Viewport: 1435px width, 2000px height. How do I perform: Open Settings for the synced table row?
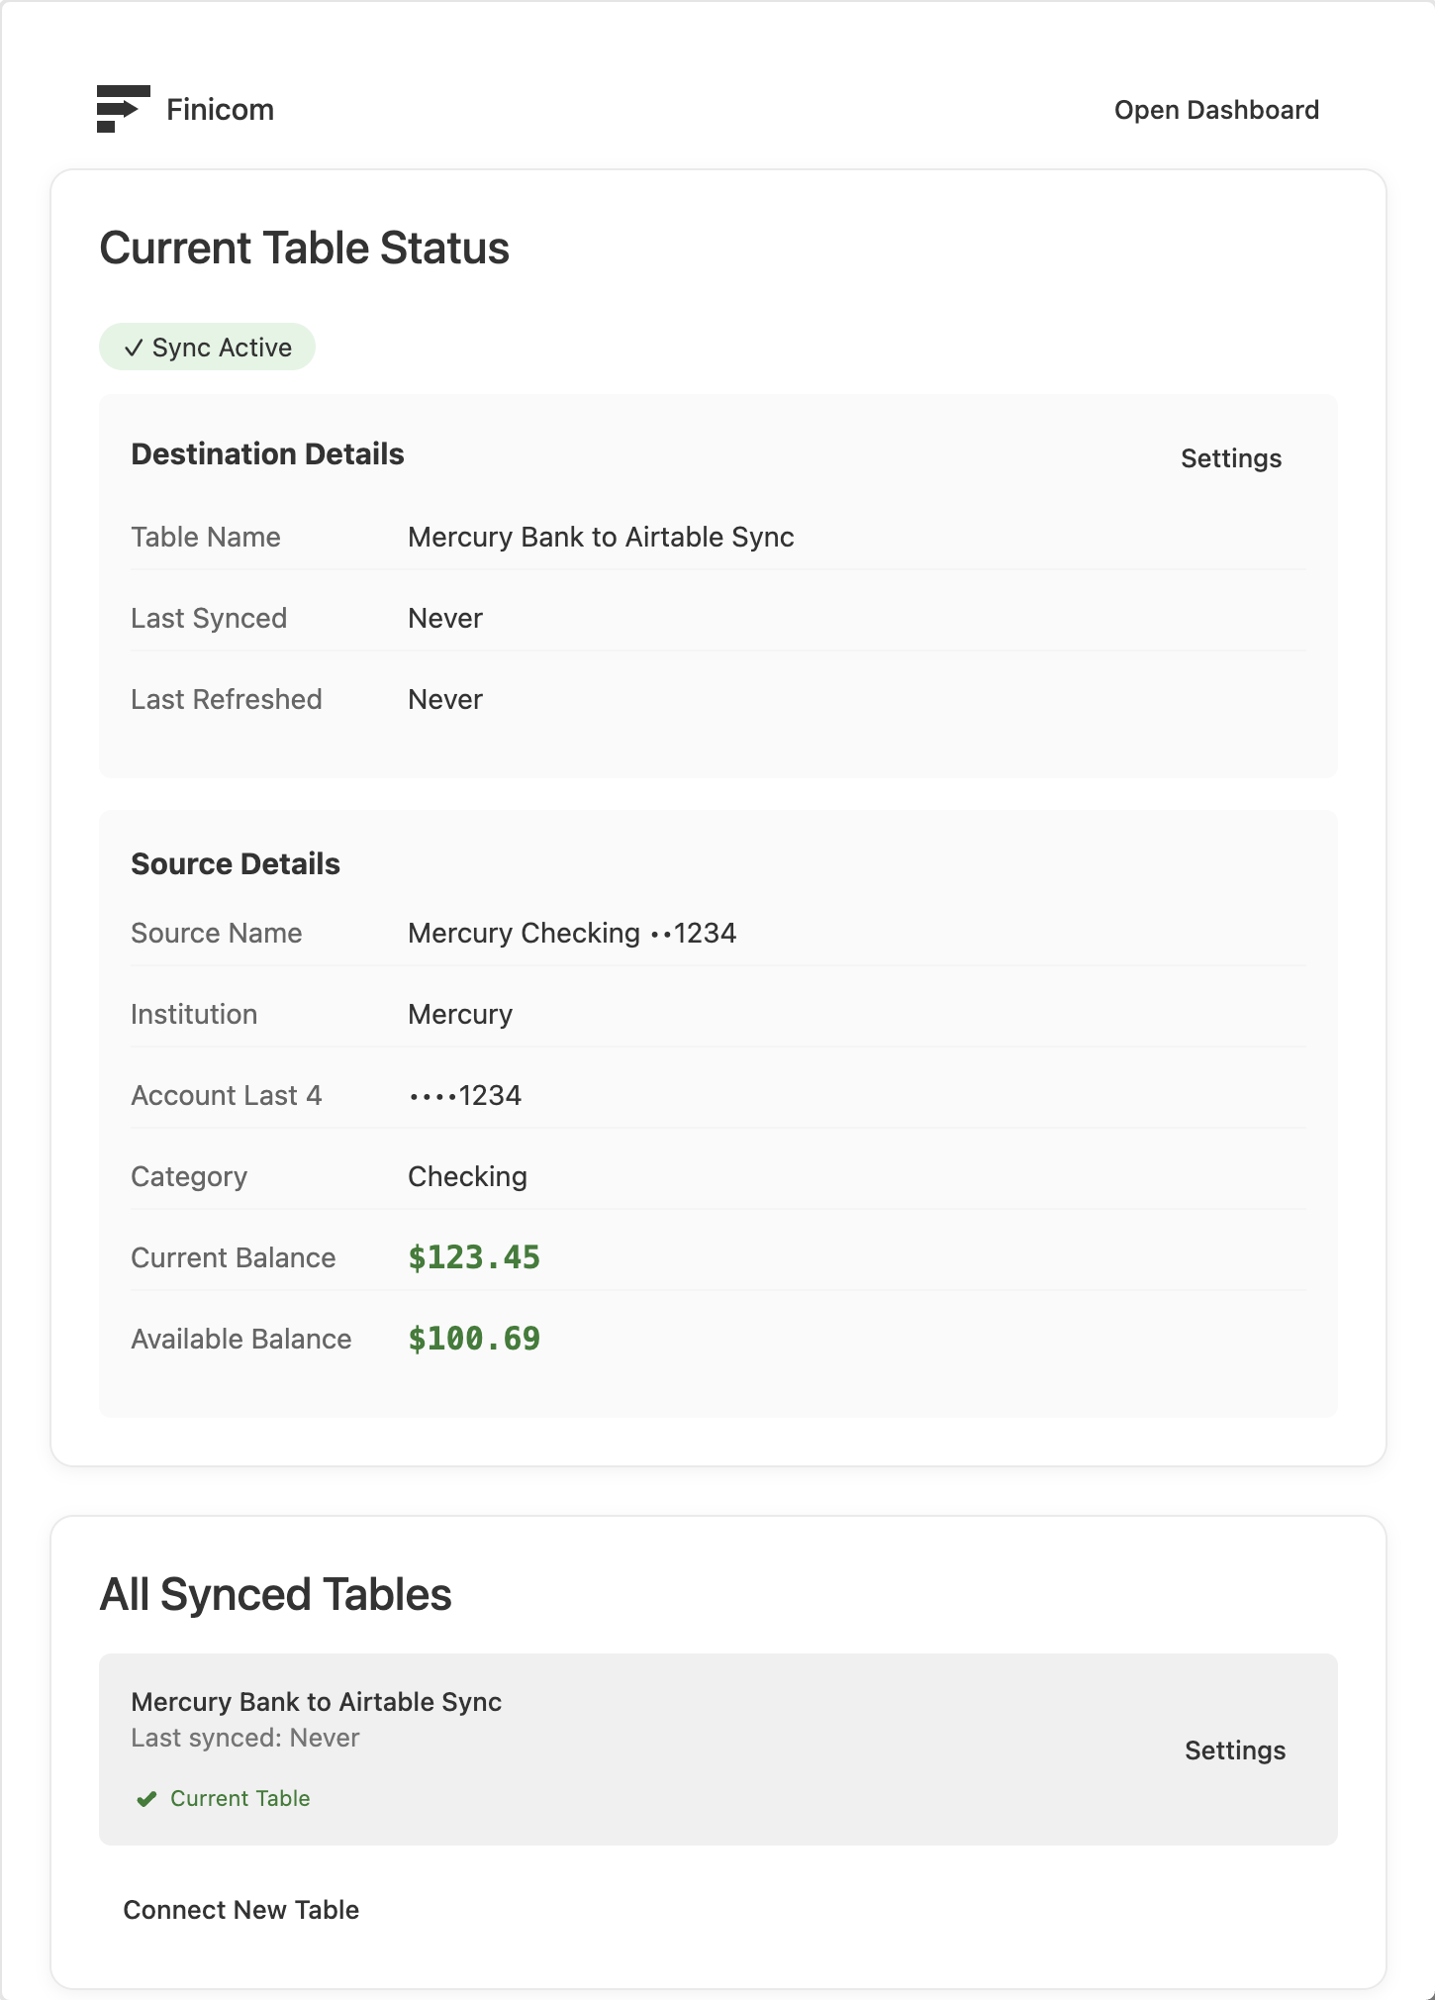coord(1234,1750)
